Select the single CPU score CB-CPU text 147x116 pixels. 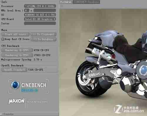pos(41,50)
